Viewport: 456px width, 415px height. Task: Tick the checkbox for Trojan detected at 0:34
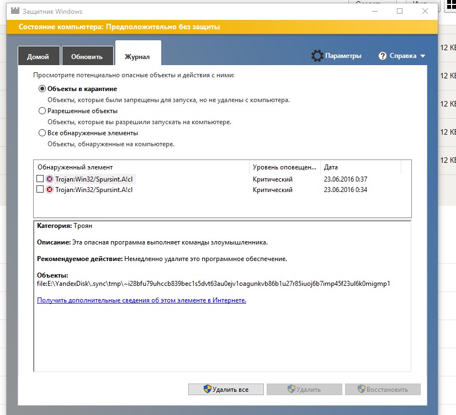[40, 190]
